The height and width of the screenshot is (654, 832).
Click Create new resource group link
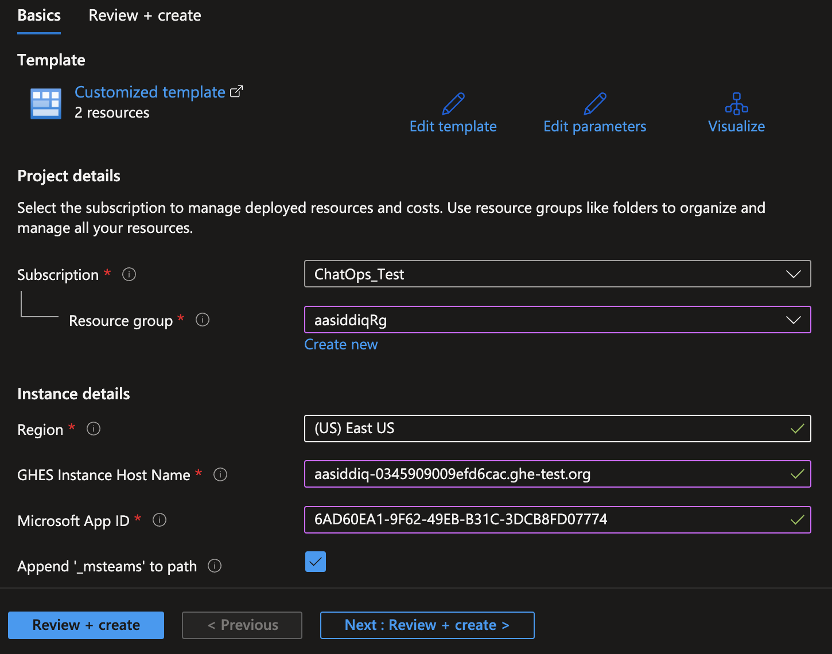coord(341,344)
